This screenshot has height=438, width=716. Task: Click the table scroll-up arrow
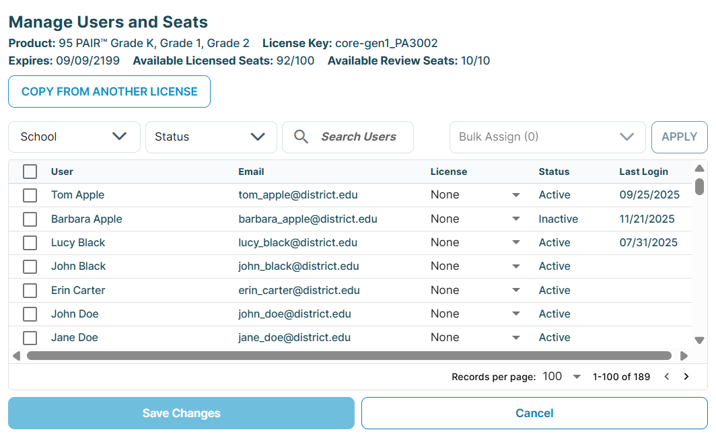699,168
